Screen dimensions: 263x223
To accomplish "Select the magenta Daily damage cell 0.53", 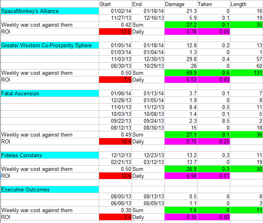I will pyautogui.click(x=181, y=80).
